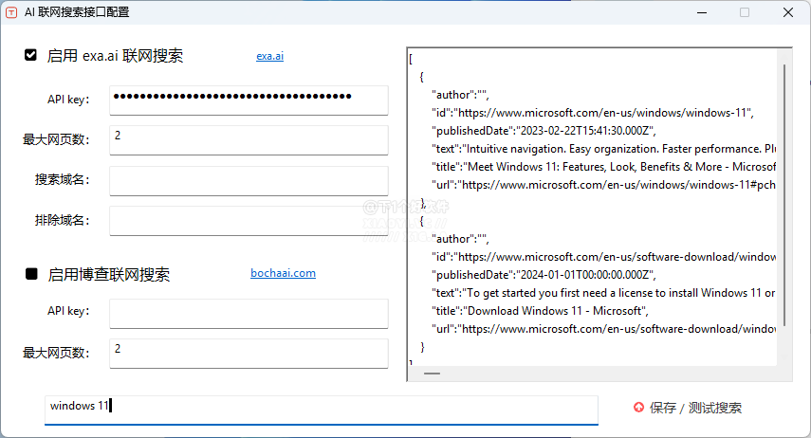The width and height of the screenshot is (811, 438).
Task: Click the windows 11 test query box
Action: (x=322, y=411)
